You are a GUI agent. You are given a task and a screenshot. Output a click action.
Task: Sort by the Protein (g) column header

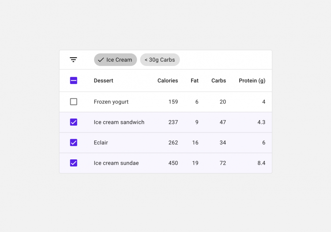[x=252, y=81]
